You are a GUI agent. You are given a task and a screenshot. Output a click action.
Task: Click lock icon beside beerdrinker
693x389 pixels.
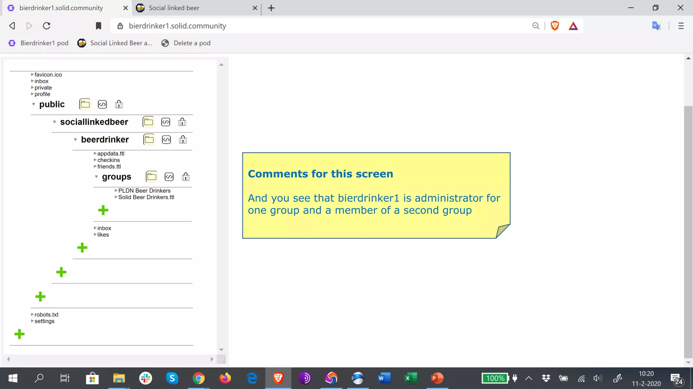[183, 139]
